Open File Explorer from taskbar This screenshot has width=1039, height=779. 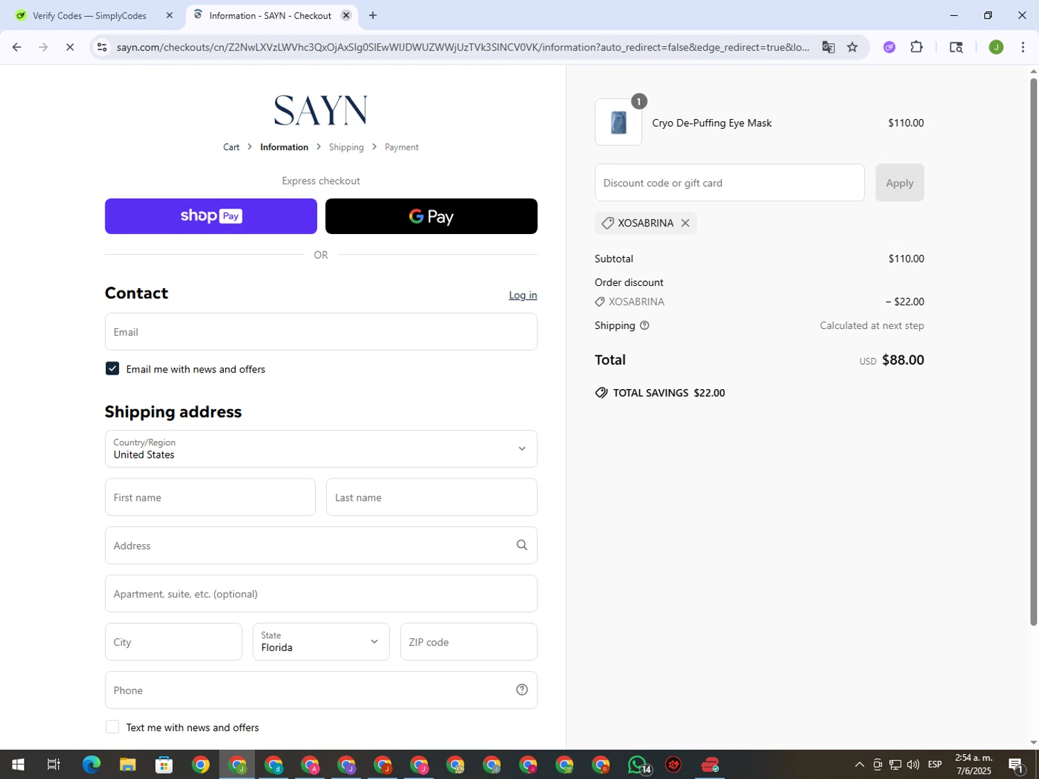pyautogui.click(x=127, y=764)
